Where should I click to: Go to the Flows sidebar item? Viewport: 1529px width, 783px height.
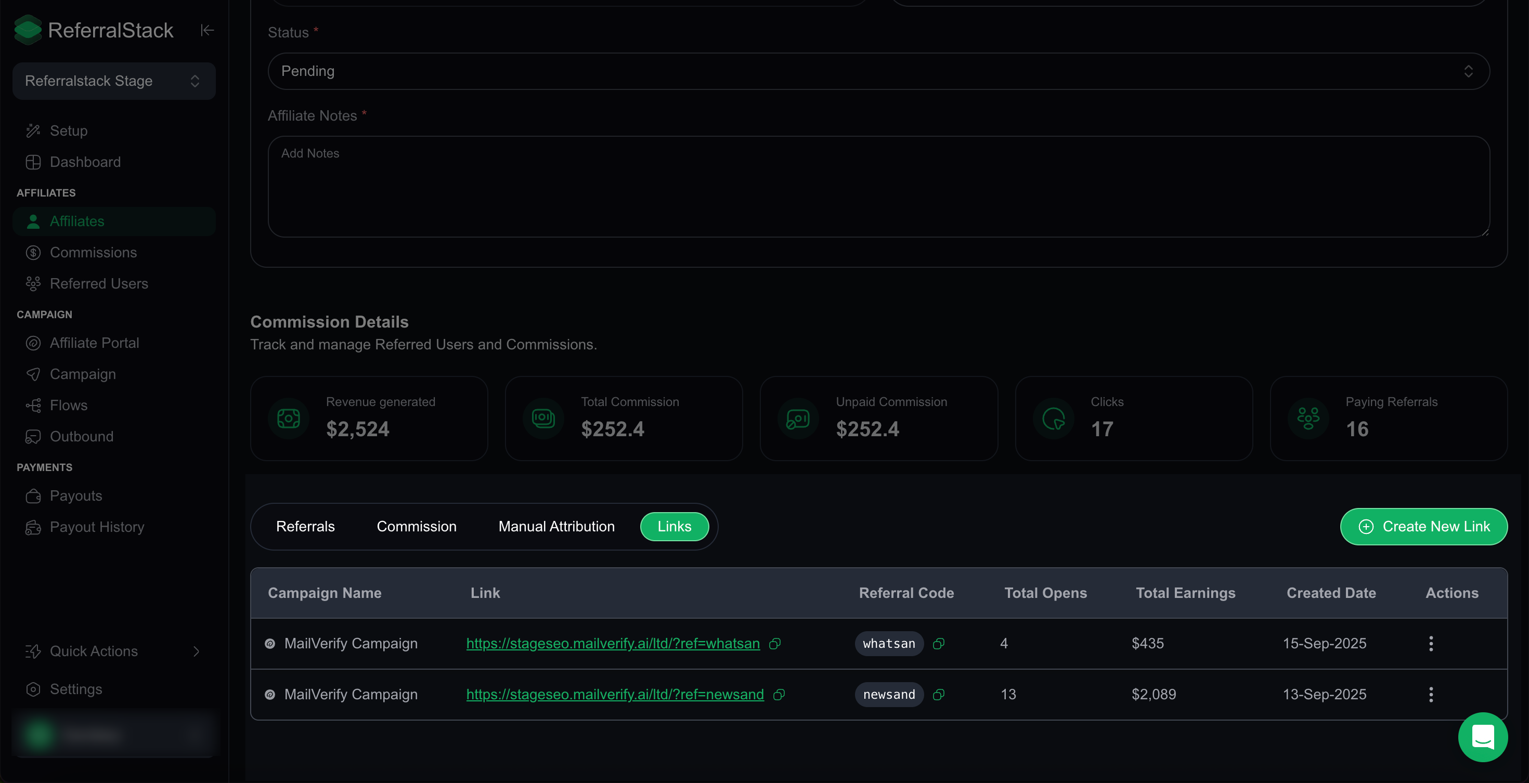[x=68, y=405]
